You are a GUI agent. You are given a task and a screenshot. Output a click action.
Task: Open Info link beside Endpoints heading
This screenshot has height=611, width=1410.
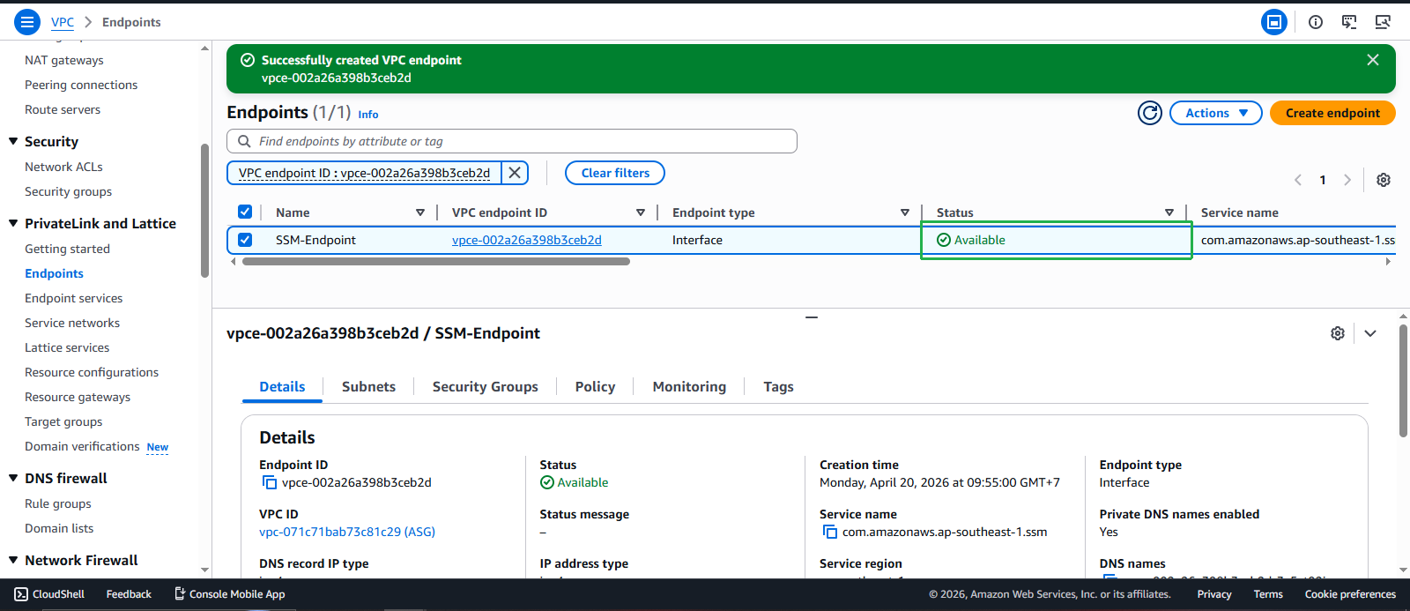click(368, 115)
